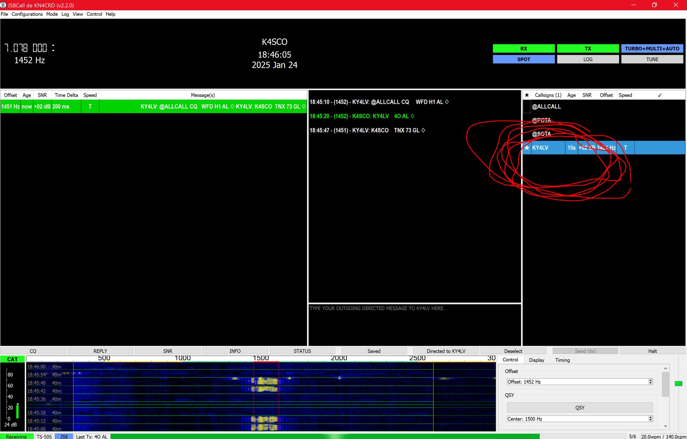This screenshot has width=687, height=439.
Task: Click the JS8 mode indicator in status bar
Action: (64, 436)
